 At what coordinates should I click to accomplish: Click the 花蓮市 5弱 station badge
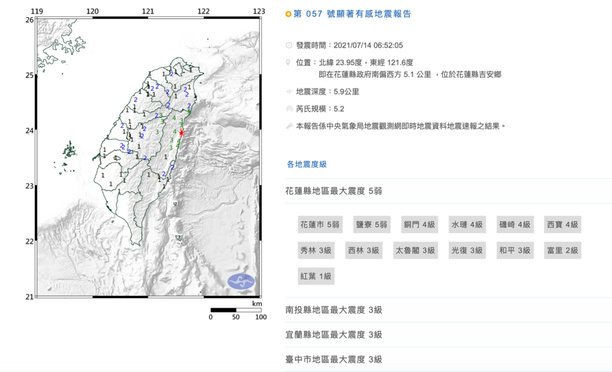click(x=320, y=225)
